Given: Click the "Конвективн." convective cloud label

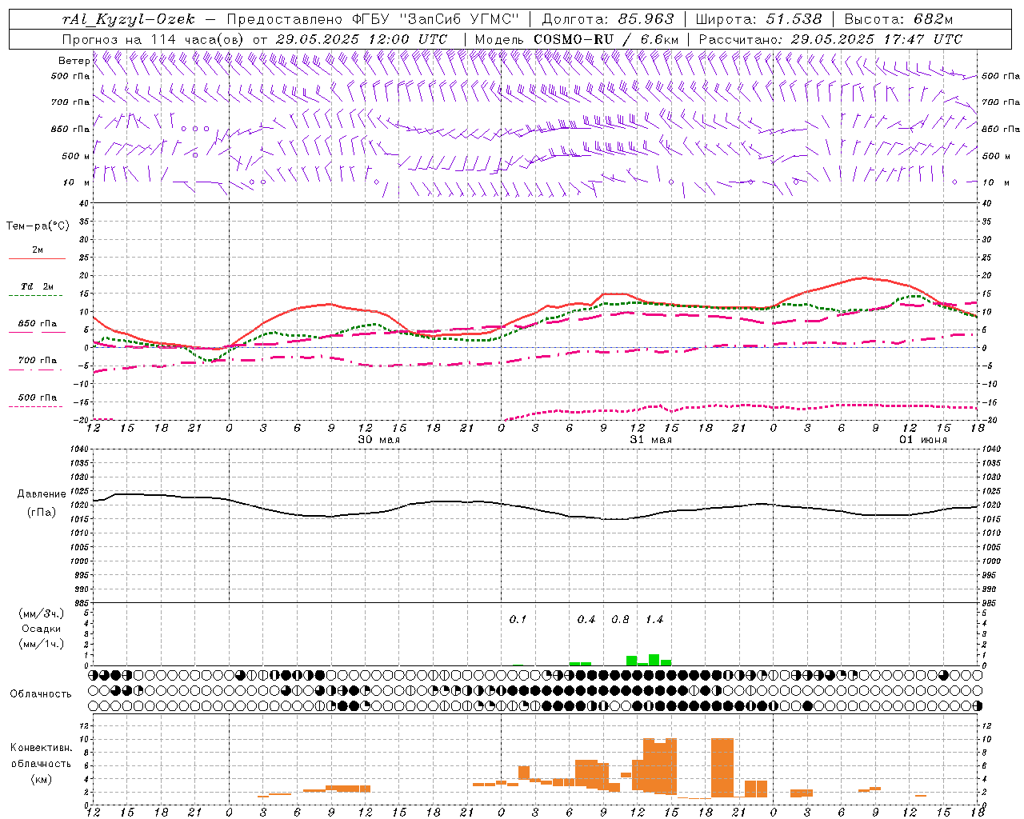Looking at the screenshot, I should pyautogui.click(x=41, y=748).
